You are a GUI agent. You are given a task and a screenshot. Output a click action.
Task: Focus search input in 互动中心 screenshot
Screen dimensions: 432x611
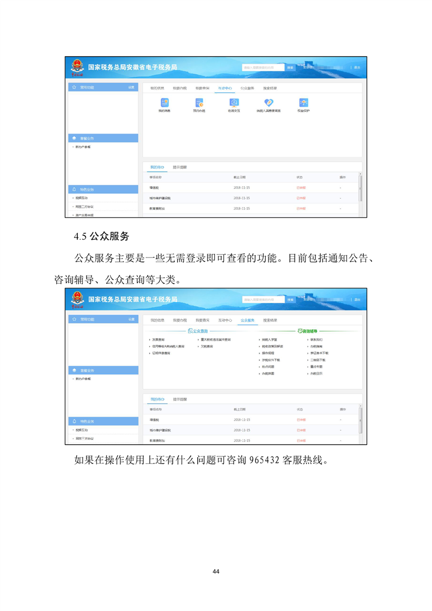tap(263, 68)
